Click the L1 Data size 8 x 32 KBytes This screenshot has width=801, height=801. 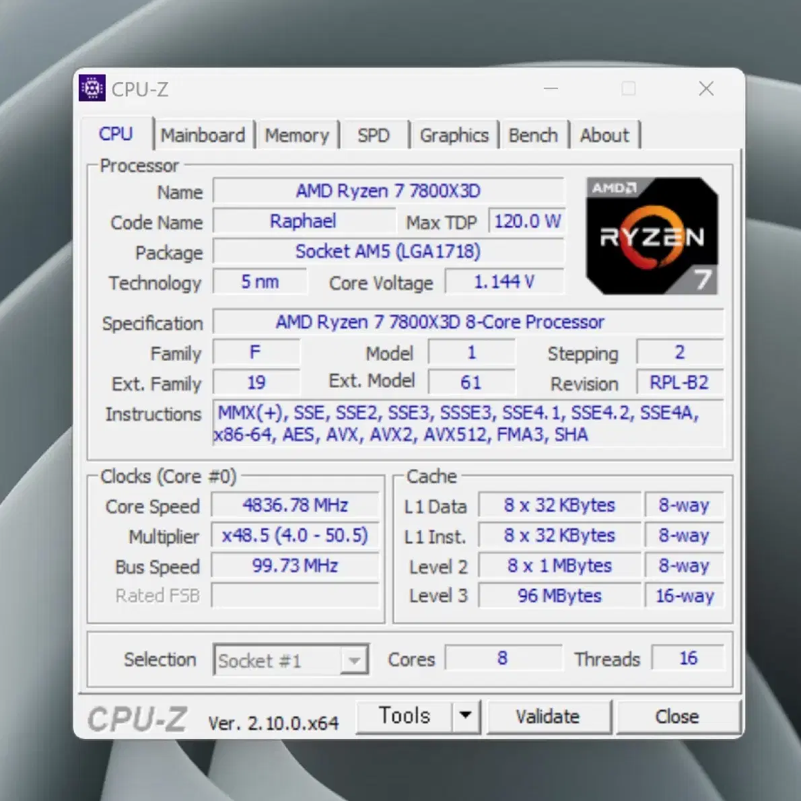click(559, 505)
